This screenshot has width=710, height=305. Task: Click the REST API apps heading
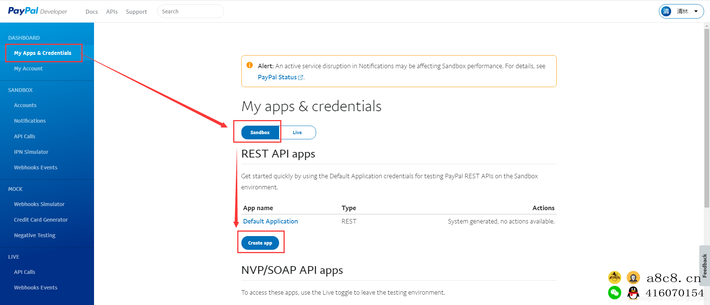pos(278,154)
